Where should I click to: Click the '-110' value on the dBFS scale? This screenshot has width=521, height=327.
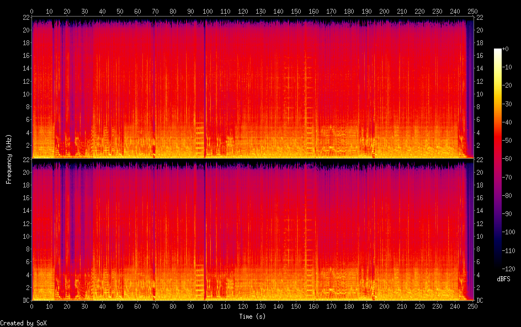point(508,251)
